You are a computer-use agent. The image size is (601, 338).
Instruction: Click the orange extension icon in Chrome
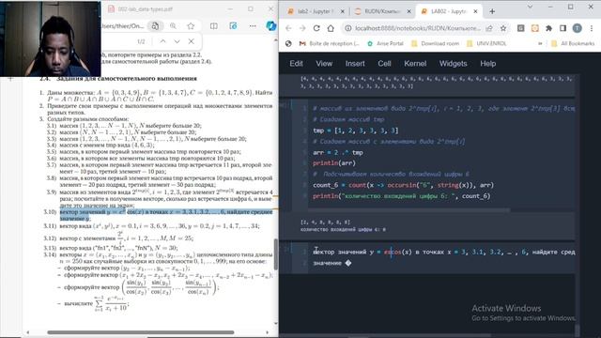pyautogui.click(x=534, y=28)
